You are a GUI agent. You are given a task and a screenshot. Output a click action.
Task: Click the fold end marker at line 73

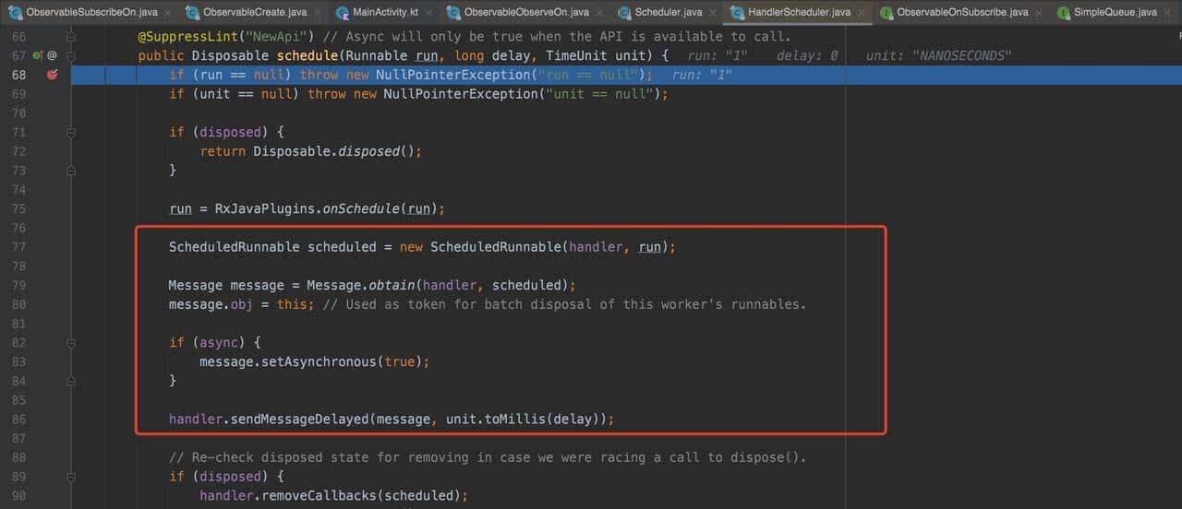(x=71, y=171)
